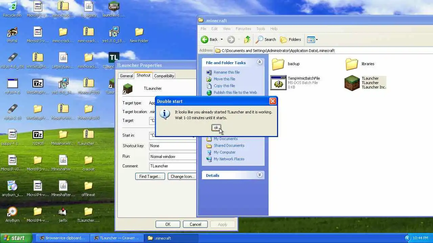Open the View menu in .minecraft
This screenshot has width=433, height=243.
coord(227,29)
